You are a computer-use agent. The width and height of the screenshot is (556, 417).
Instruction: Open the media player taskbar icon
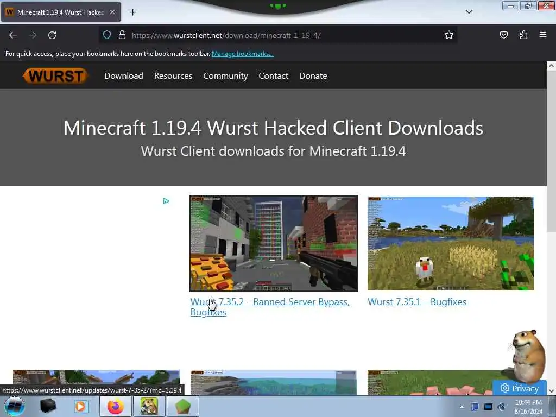(80, 406)
